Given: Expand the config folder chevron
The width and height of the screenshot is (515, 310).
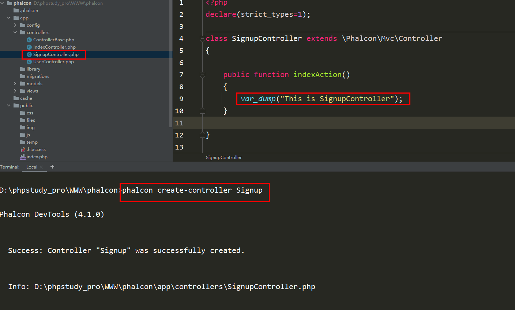Looking at the screenshot, I should click(15, 25).
